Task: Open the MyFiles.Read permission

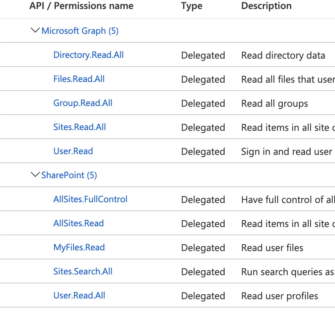Action: coord(79,247)
